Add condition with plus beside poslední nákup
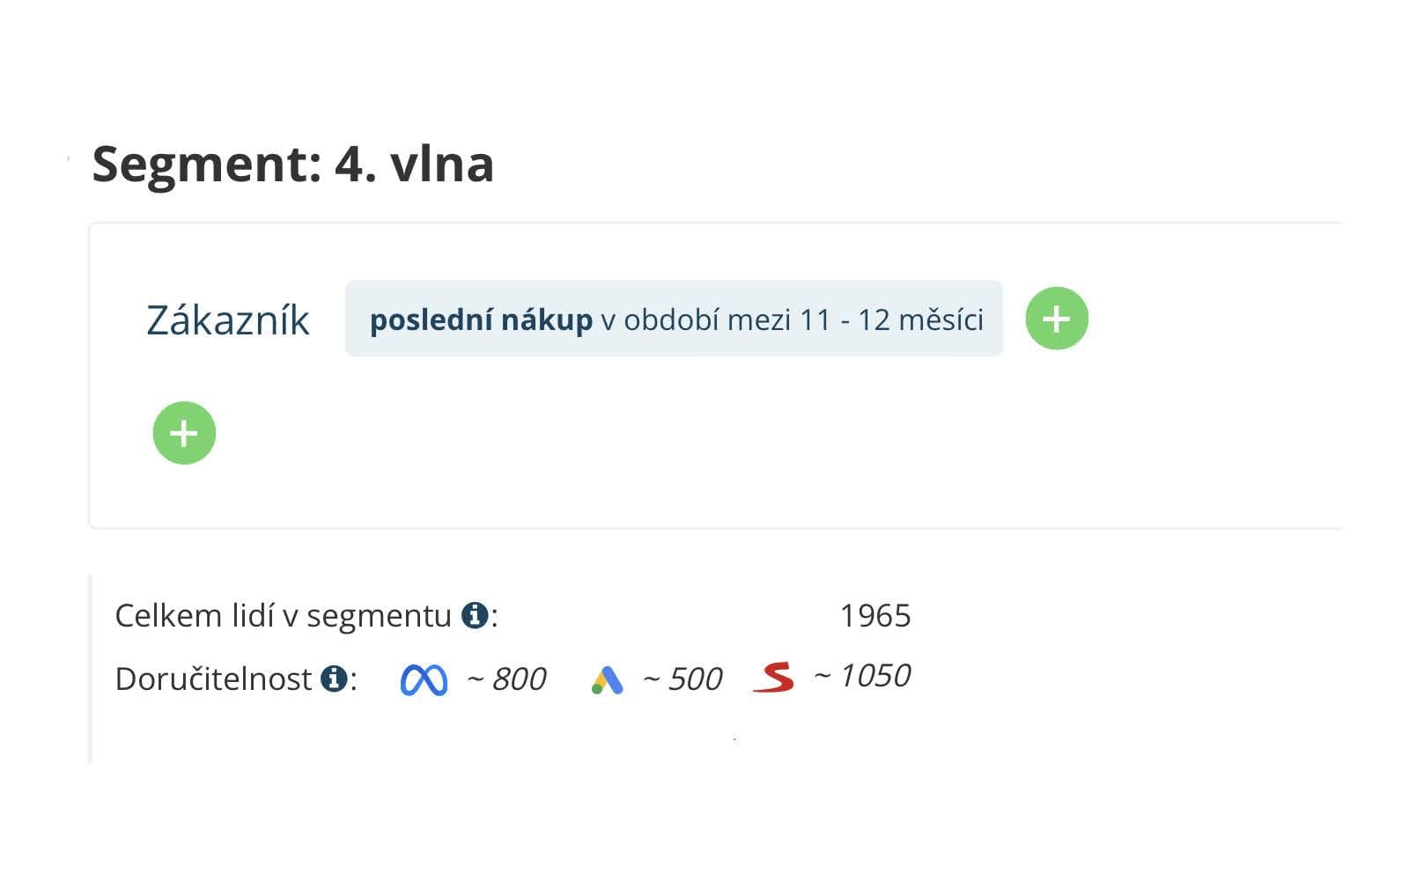The image size is (1409, 880). 1057,319
